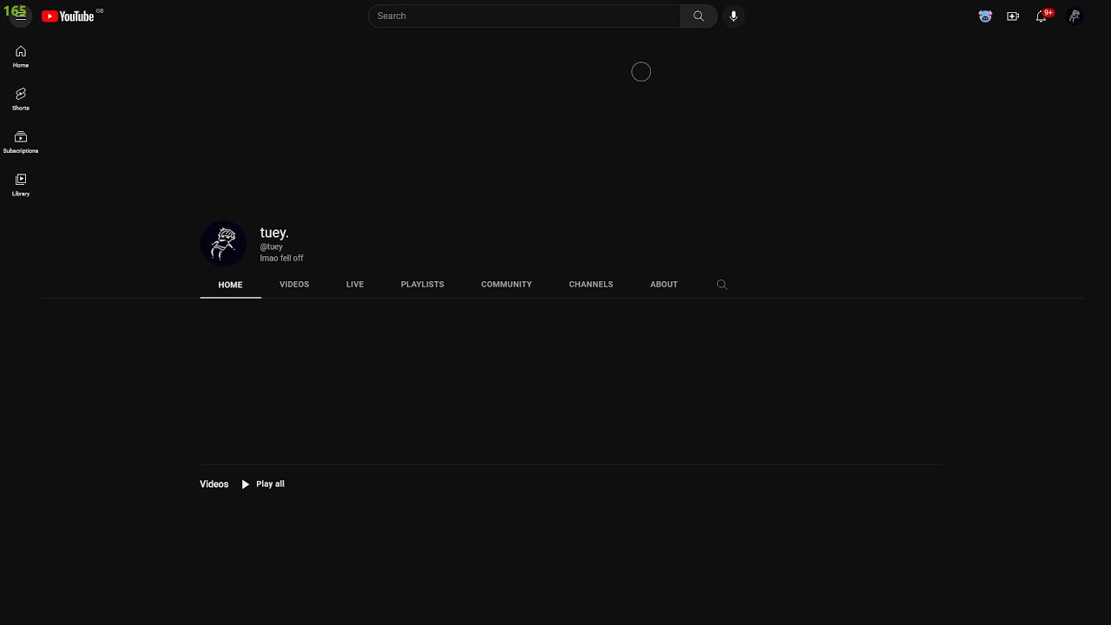
Task: Go to Home in sidebar
Action: click(21, 56)
